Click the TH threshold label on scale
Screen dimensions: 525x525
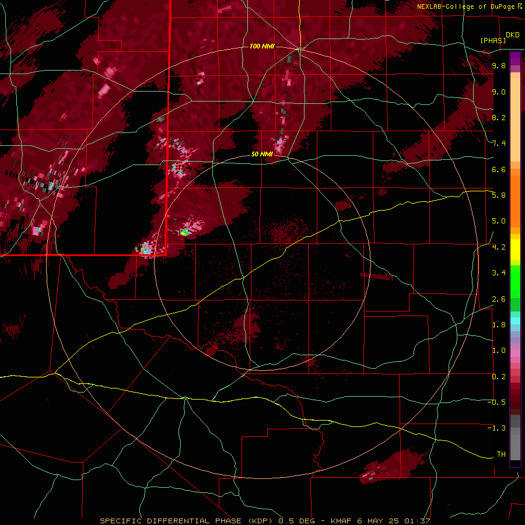click(x=501, y=454)
